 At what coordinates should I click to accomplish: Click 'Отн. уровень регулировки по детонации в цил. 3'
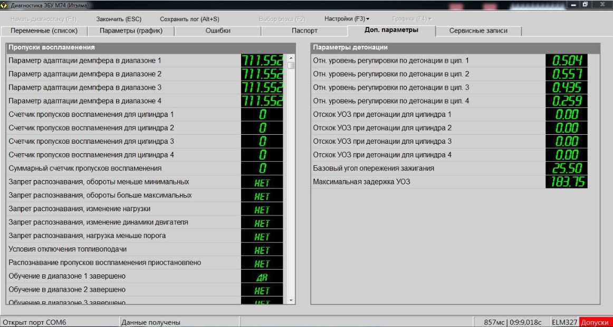tap(449, 87)
